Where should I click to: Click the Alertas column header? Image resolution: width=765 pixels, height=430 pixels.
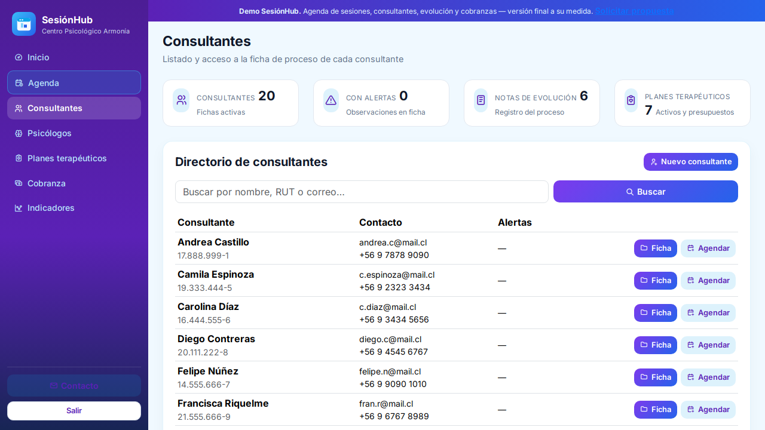[x=515, y=223]
